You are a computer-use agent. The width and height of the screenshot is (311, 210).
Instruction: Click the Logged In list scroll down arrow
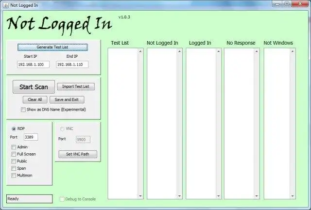[218, 196]
